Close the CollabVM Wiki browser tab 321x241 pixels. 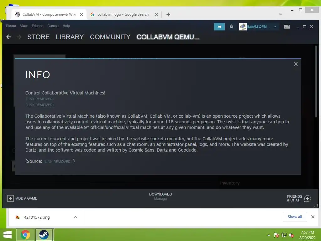82,14
